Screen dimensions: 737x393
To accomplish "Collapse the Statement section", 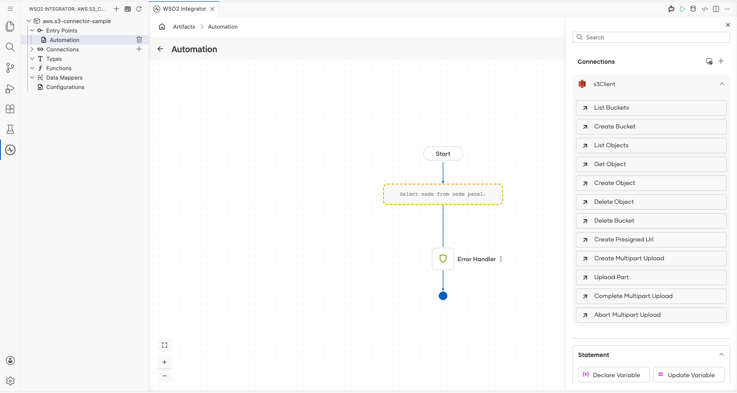I will point(722,354).
